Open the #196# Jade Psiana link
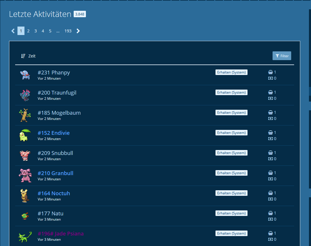The width and height of the screenshot is (311, 246). coord(61,234)
